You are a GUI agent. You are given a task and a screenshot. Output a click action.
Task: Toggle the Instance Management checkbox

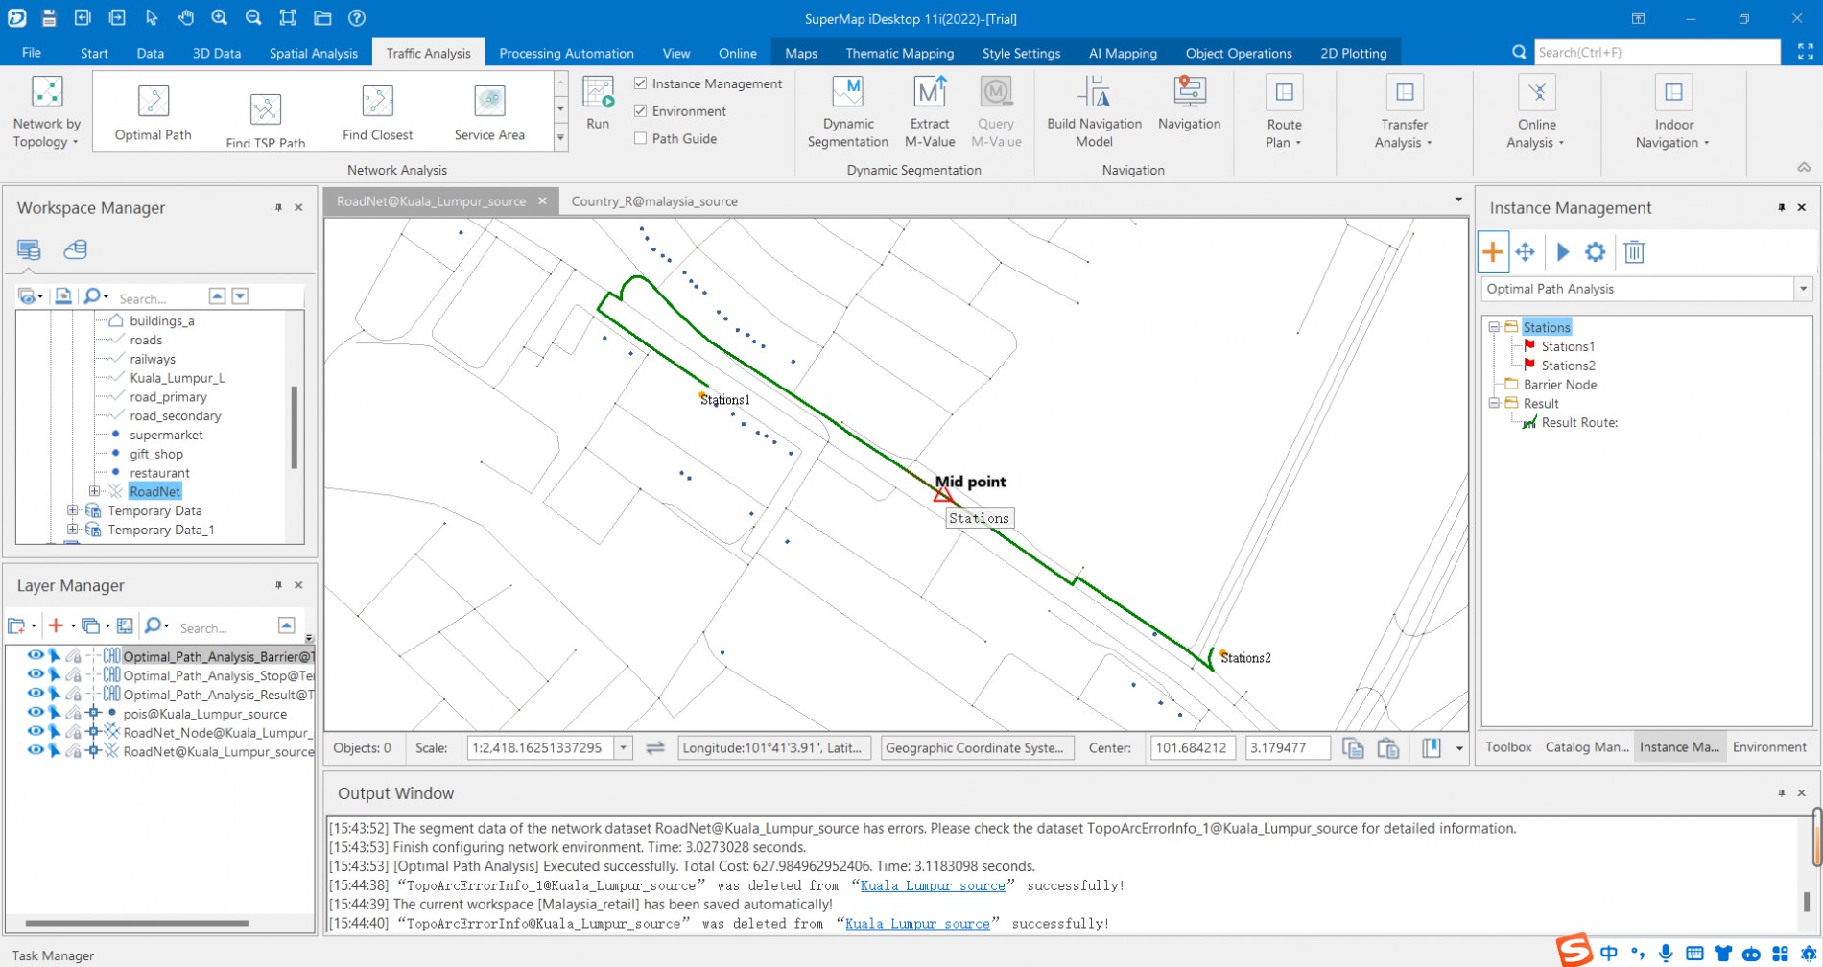pos(640,83)
